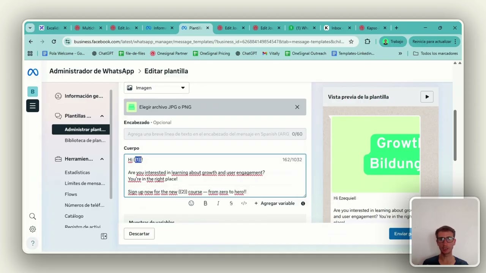Open Flows sidebar item
The width and height of the screenshot is (486, 273).
pyautogui.click(x=71, y=194)
